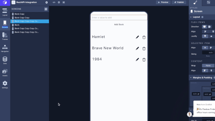This screenshot has height=121, width=215.
Task: Open the Navigation sidebar section
Action: tap(5, 48)
